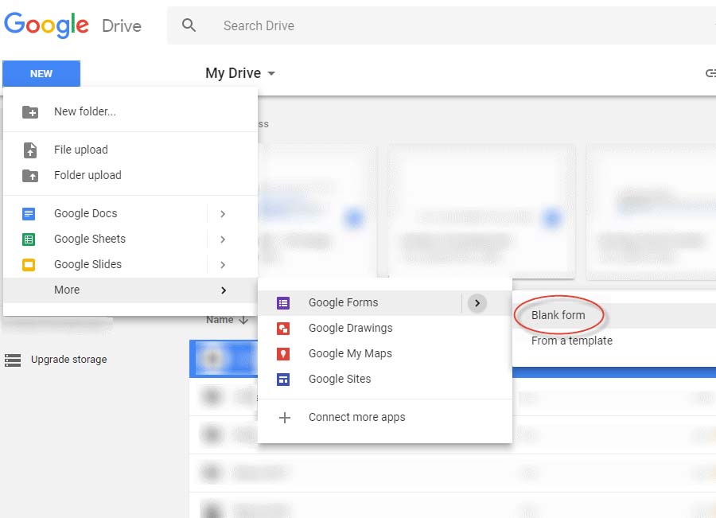The image size is (716, 518).
Task: Click the Google Forms icon
Action: click(x=283, y=303)
